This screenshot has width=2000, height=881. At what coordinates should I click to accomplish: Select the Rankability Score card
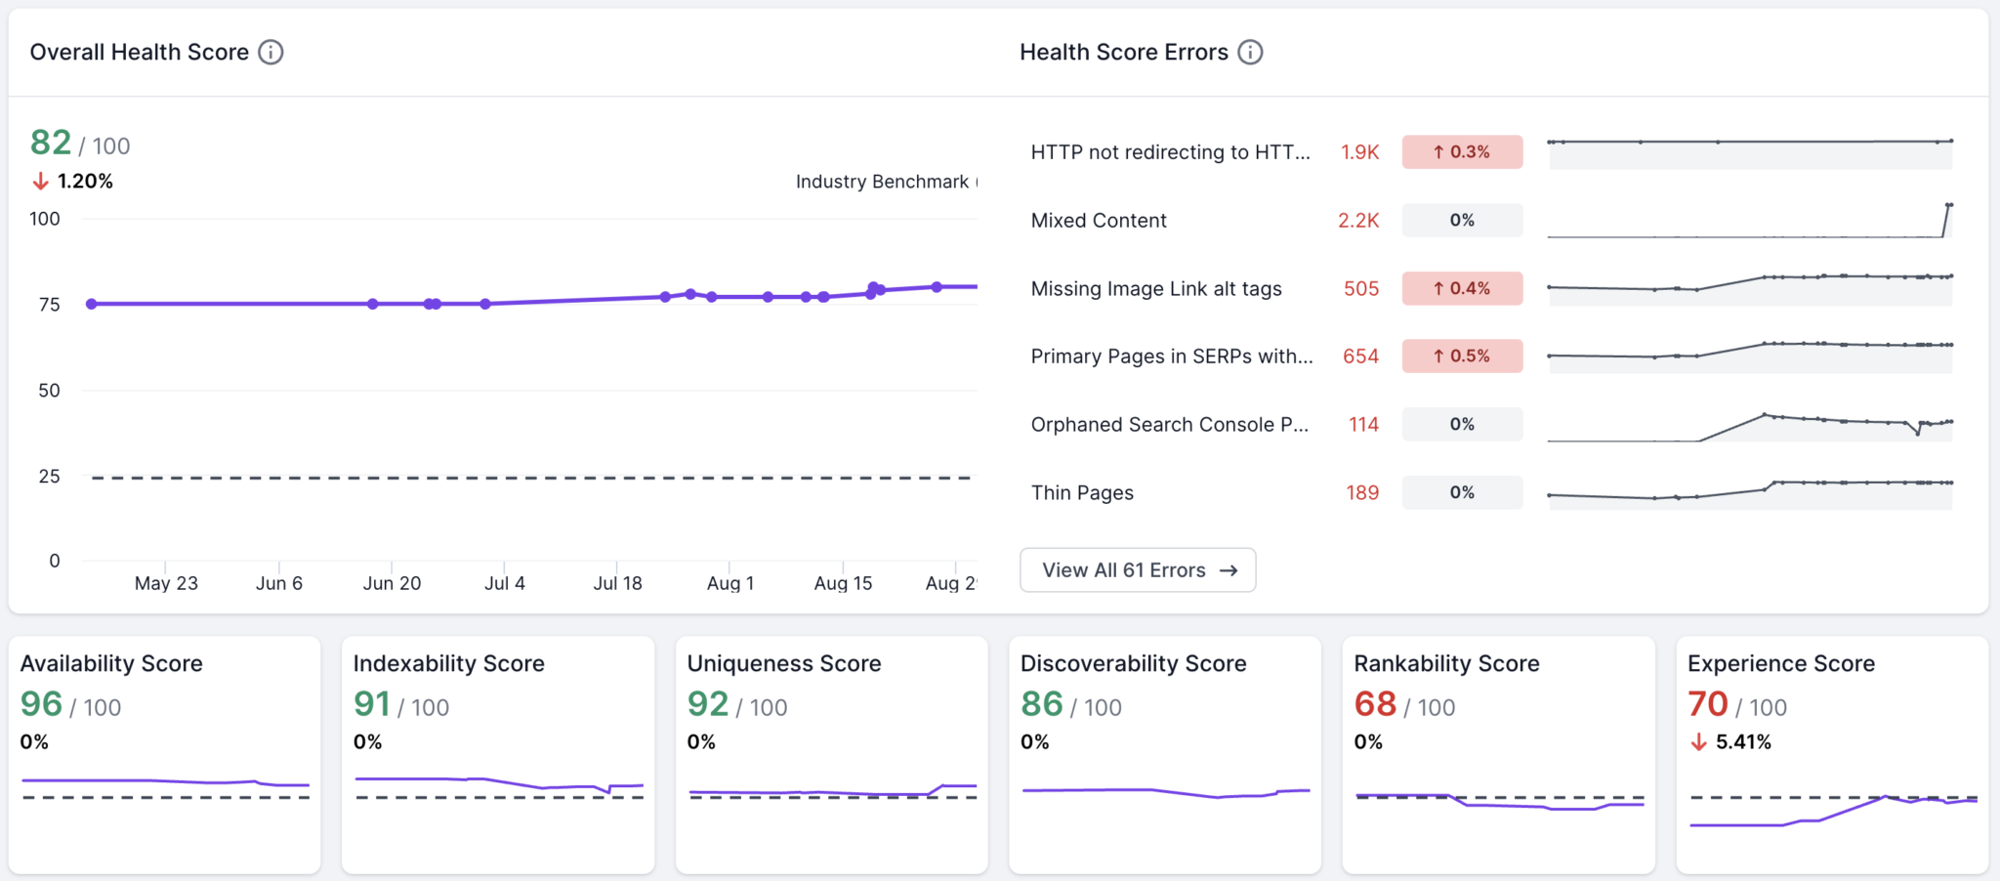point(1498,754)
